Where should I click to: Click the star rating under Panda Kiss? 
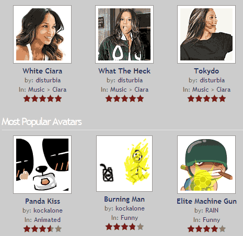(x=42, y=229)
